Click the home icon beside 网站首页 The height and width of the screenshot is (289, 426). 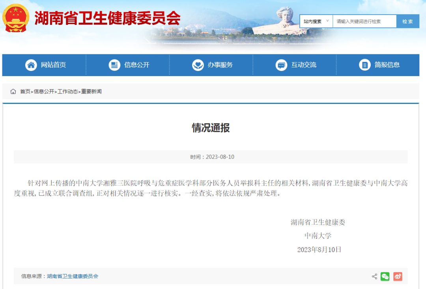[x=31, y=65]
